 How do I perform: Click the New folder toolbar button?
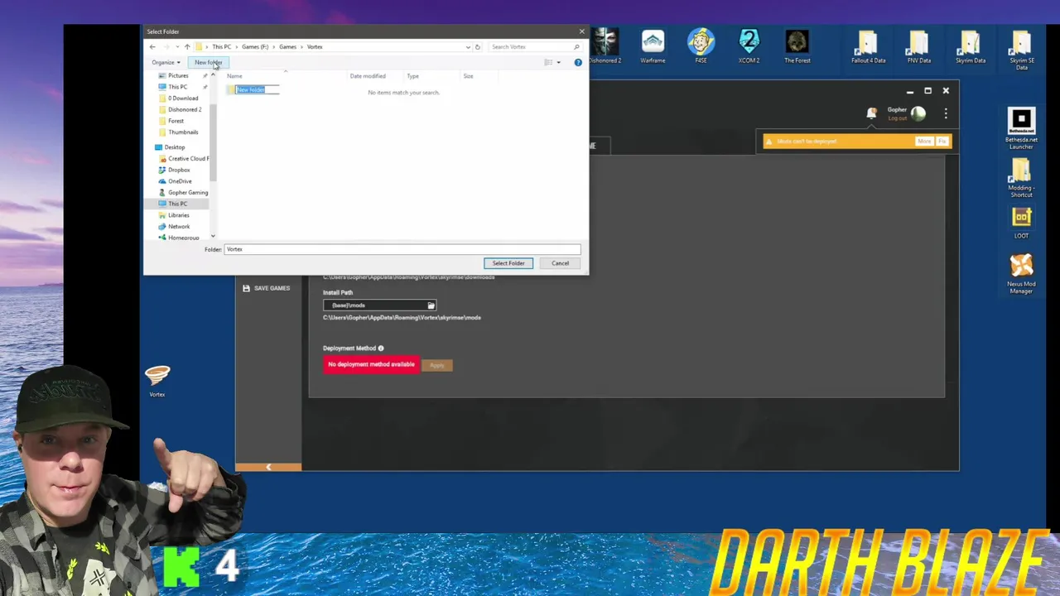(208, 62)
